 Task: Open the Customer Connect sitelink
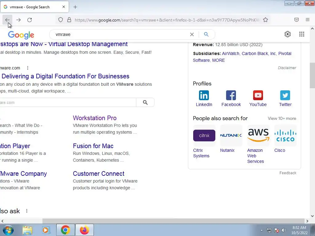tap(98, 174)
